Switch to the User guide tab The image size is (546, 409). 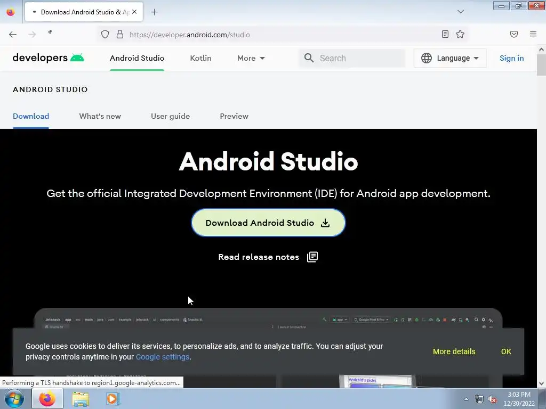170,116
